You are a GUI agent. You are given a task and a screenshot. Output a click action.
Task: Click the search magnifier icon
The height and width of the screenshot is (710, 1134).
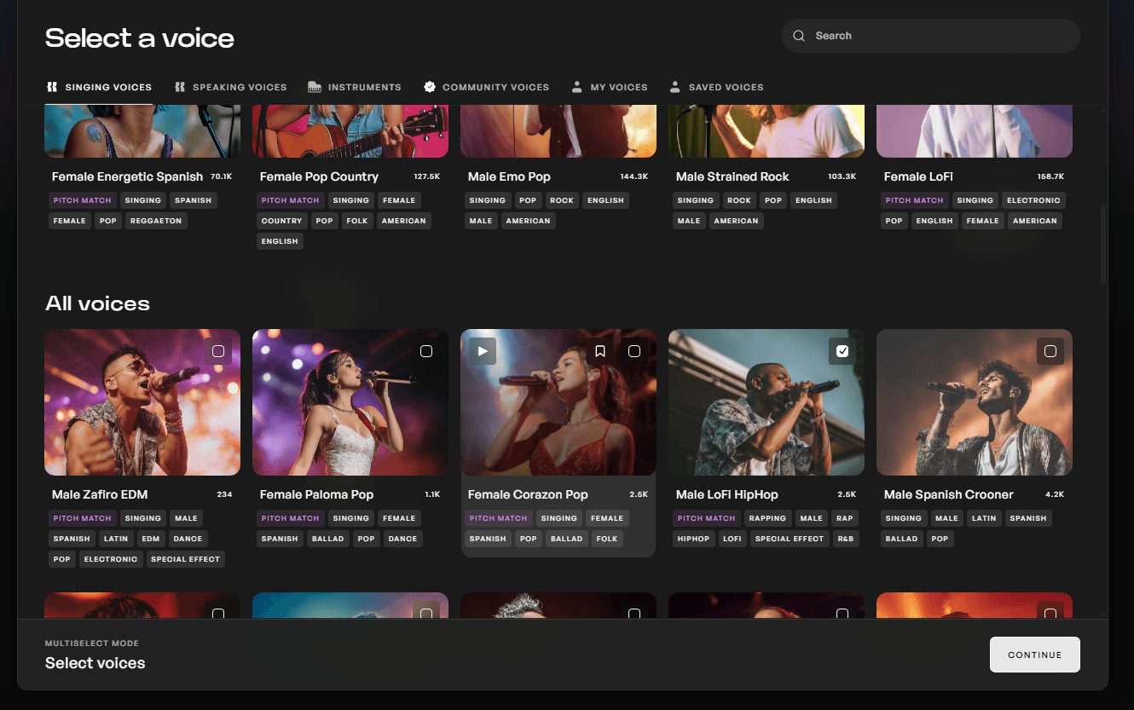pyautogui.click(x=799, y=36)
